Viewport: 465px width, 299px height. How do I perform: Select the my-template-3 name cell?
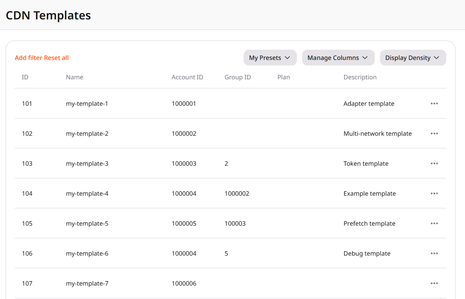(x=87, y=164)
